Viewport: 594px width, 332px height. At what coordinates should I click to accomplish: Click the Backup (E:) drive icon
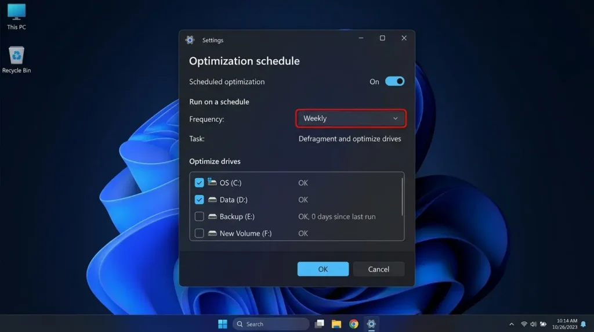coord(212,216)
